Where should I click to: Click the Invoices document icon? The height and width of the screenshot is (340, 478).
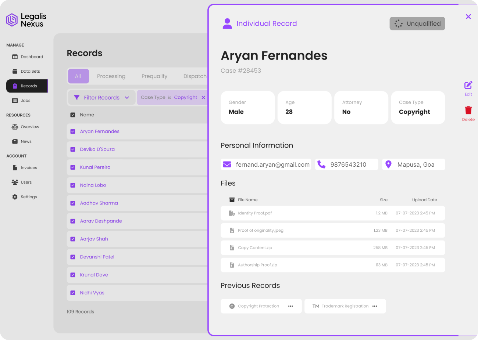(15, 167)
